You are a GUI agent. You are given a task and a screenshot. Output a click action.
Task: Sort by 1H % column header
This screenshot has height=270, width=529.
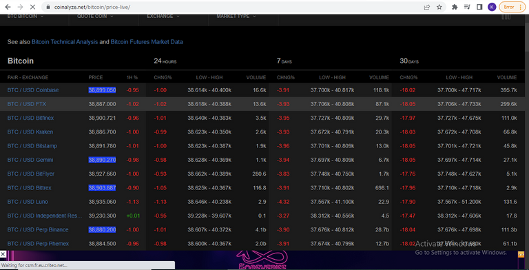(x=132, y=77)
